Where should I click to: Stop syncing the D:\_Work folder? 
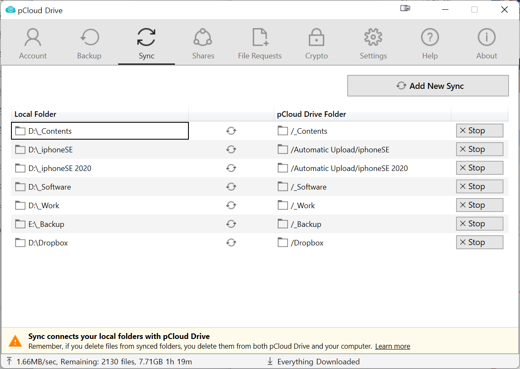479,205
